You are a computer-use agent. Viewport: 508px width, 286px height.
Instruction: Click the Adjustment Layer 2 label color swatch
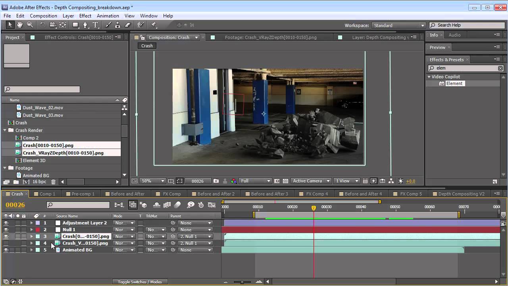[x=38, y=223]
